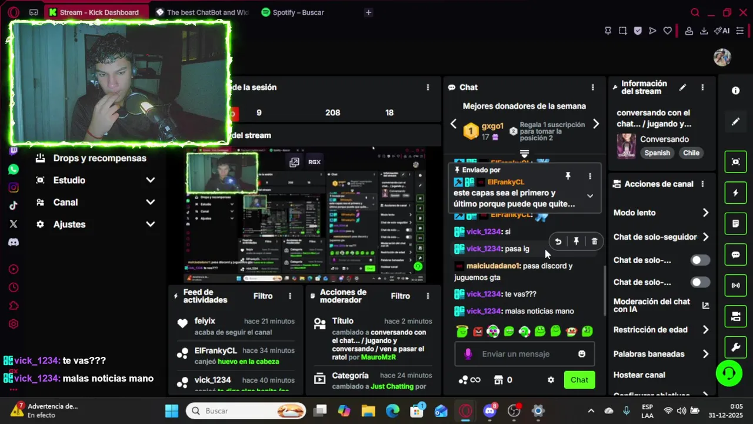Click Hostear canal

pyautogui.click(x=639, y=375)
